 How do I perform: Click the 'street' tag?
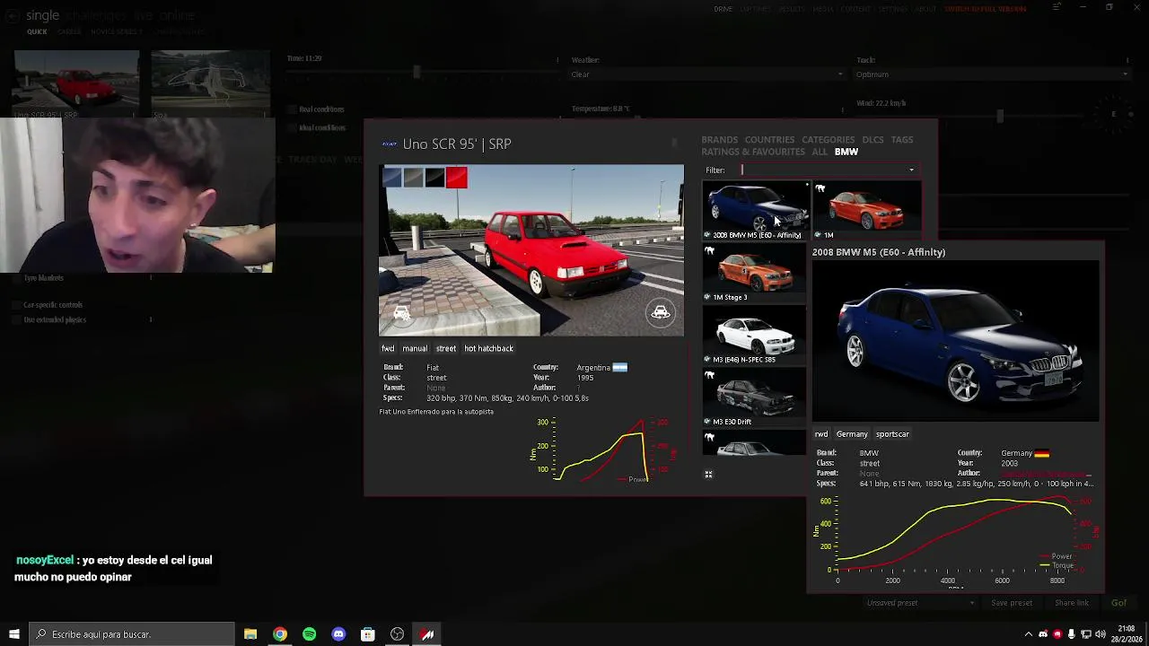pos(446,348)
